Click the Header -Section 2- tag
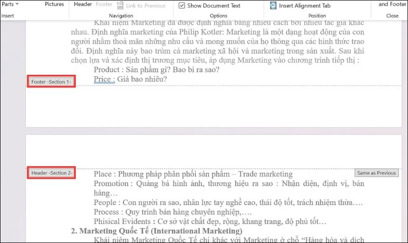 tap(51, 173)
